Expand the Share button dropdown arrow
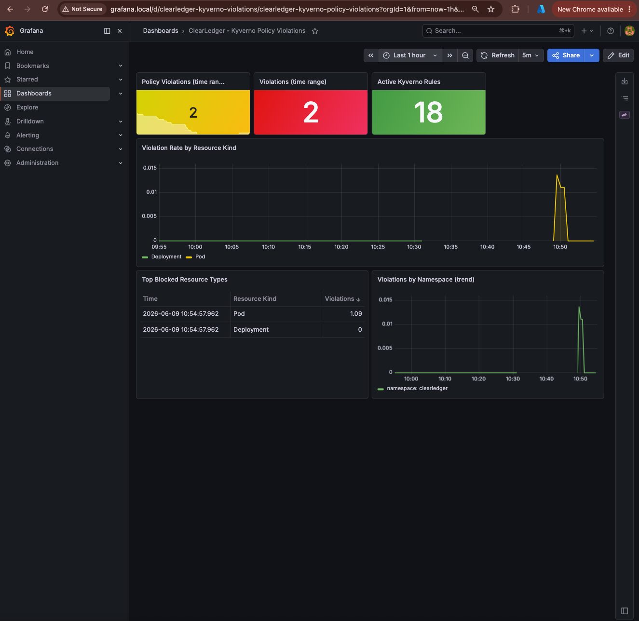 592,55
